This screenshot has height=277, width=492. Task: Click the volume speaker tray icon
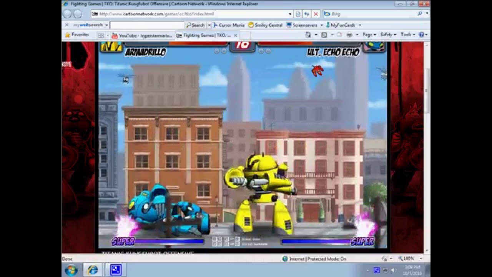[x=393, y=270]
